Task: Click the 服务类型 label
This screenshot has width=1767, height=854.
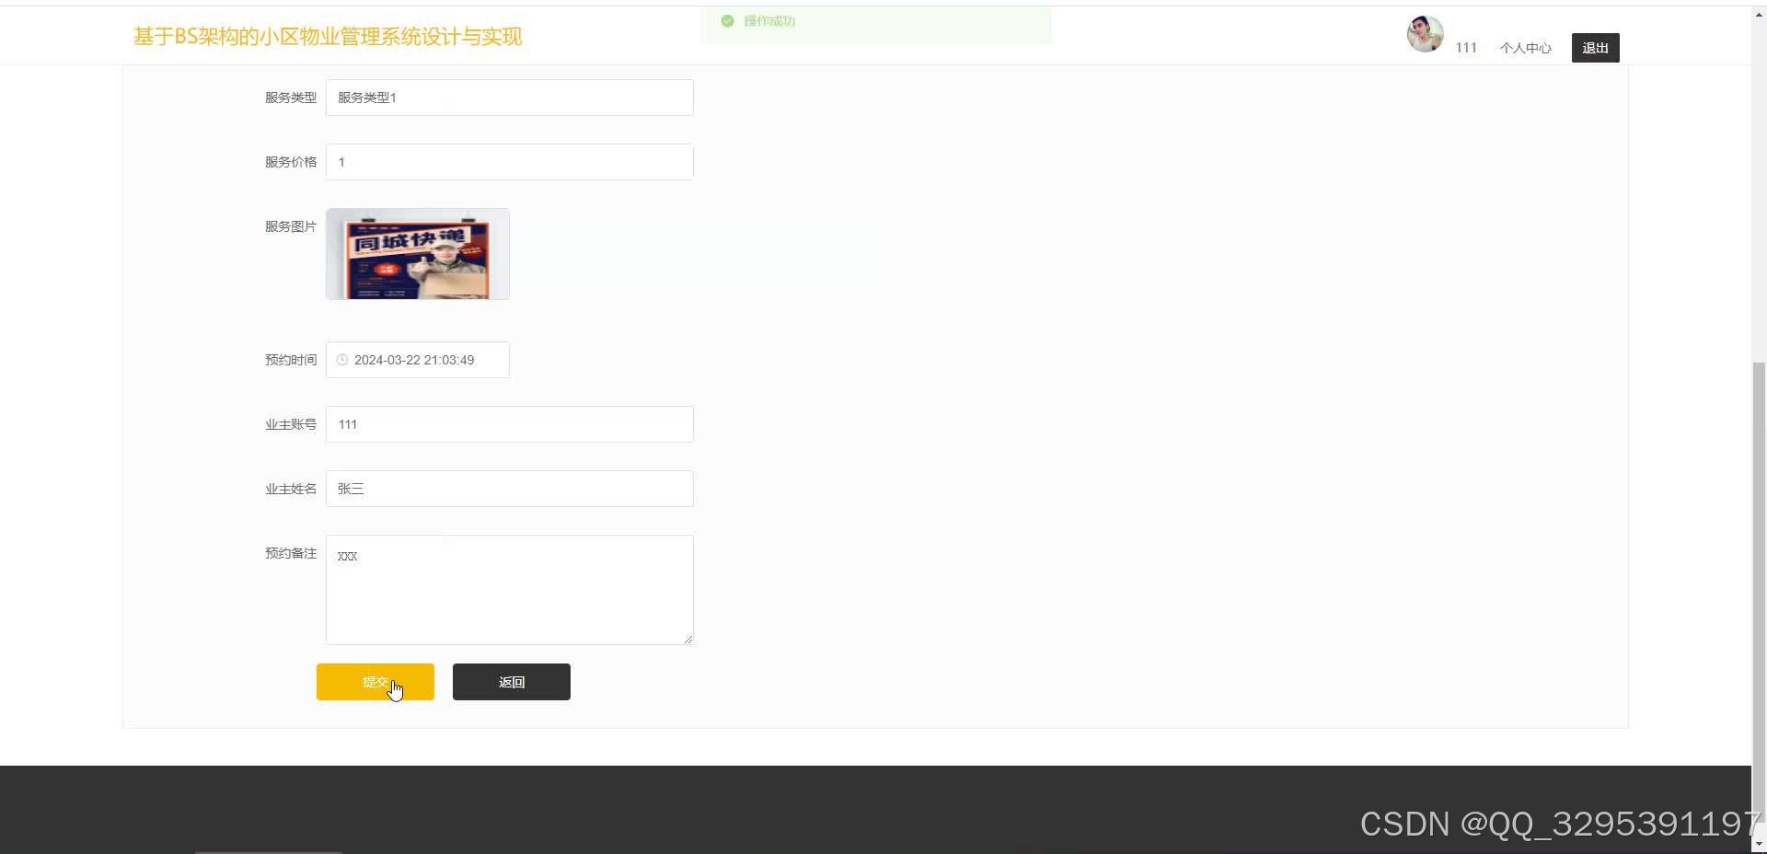Action: 291,98
